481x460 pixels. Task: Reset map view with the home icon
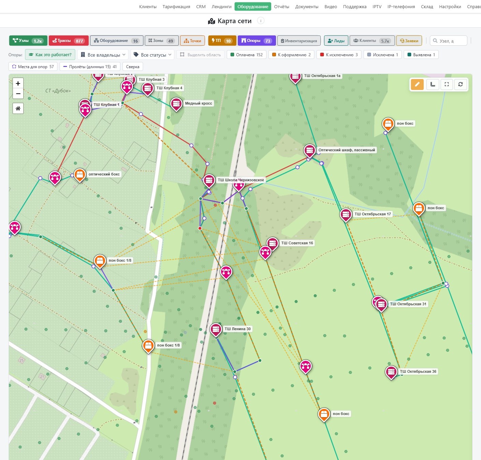tap(18, 108)
